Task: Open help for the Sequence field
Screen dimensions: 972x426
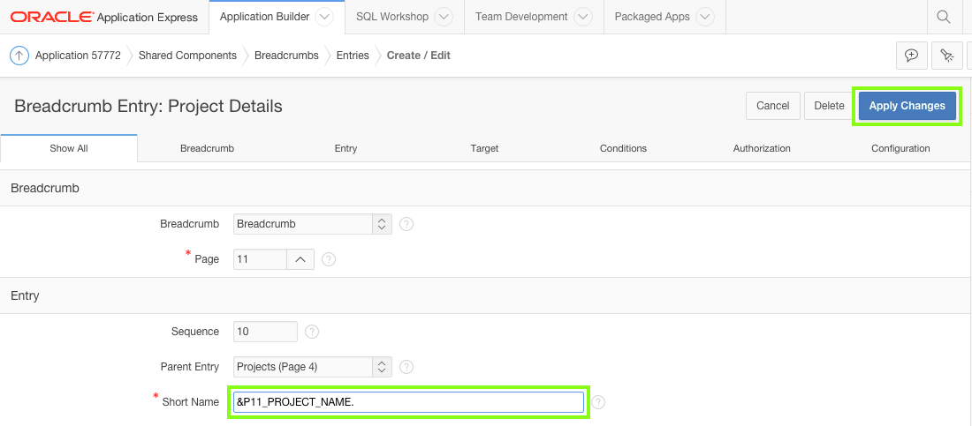Action: point(312,332)
